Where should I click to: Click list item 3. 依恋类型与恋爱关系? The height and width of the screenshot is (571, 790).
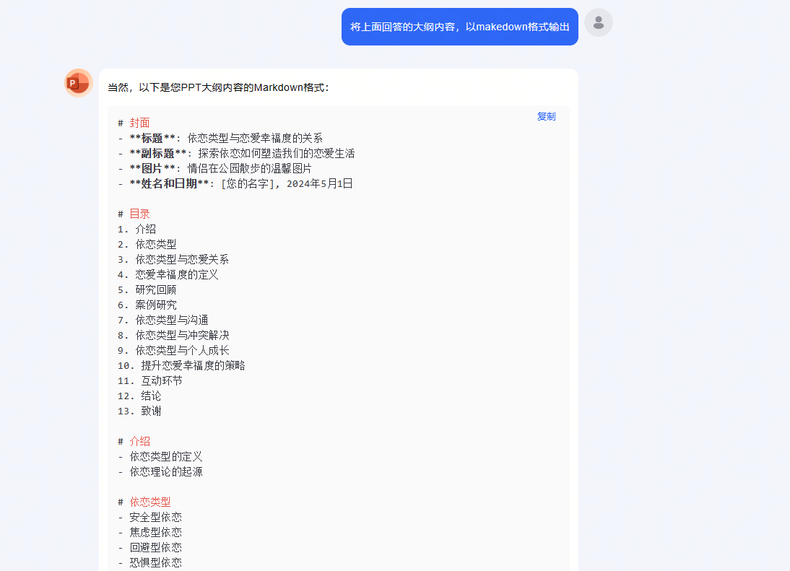(x=173, y=259)
